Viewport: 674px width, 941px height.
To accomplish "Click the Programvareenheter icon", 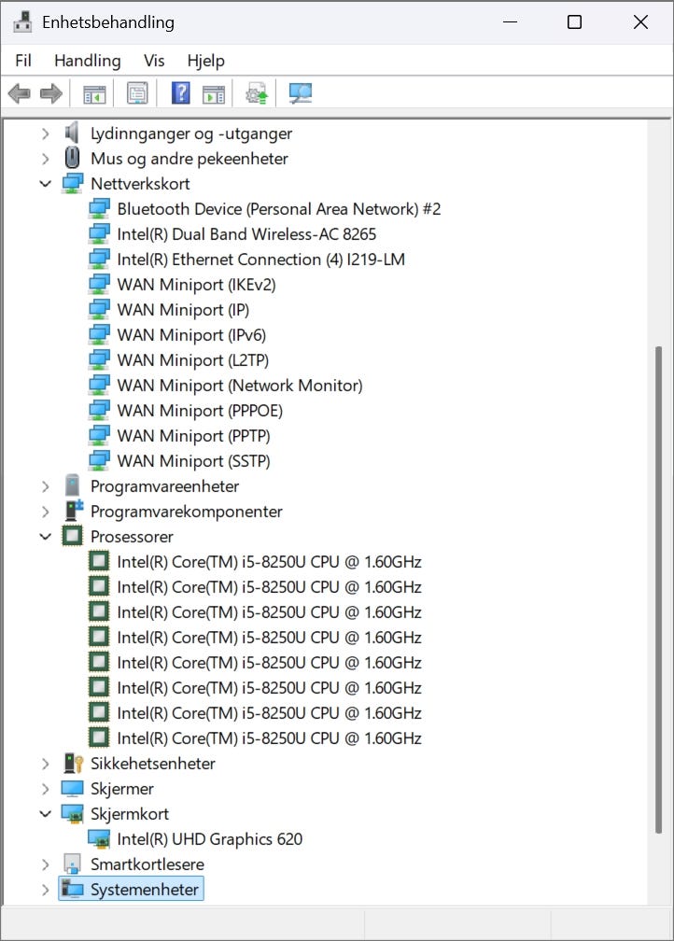I will pyautogui.click(x=72, y=485).
